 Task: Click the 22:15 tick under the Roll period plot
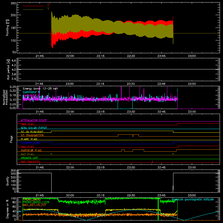100,84
